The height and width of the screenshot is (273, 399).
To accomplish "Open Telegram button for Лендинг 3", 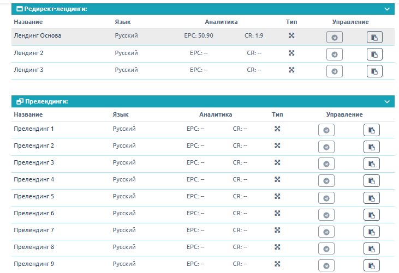I will pos(335,71).
